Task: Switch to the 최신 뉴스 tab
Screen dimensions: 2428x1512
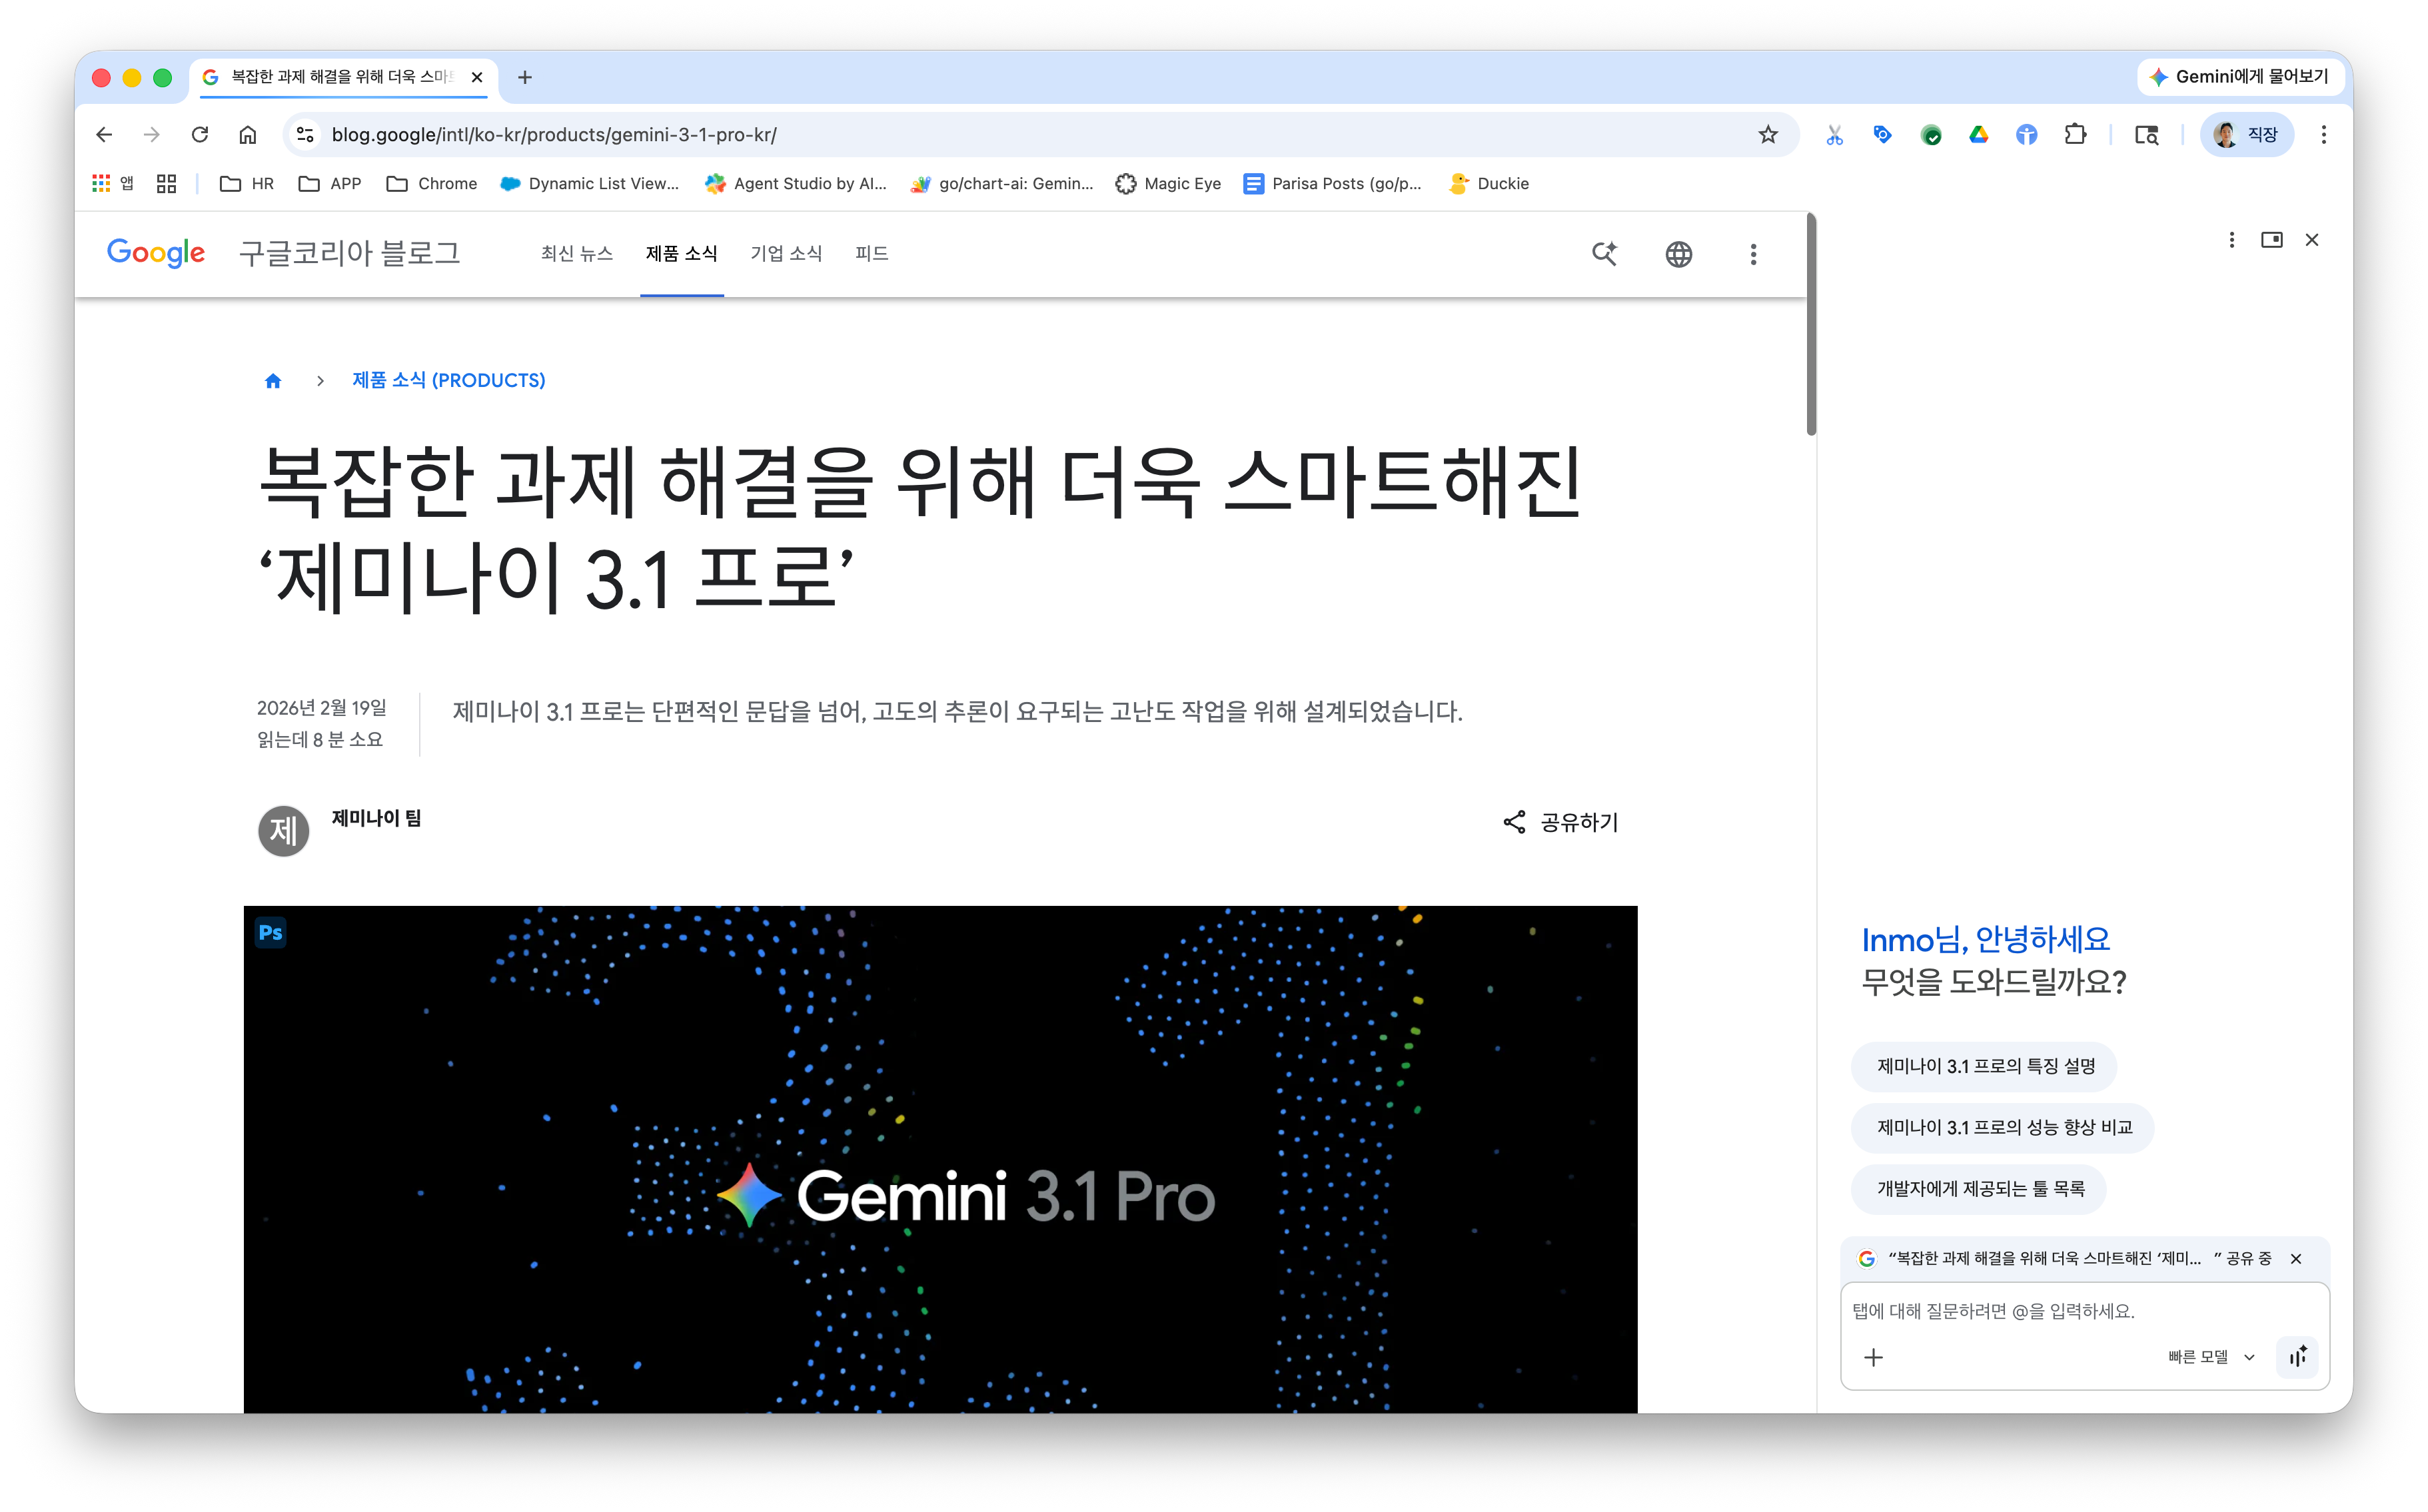Action: point(576,254)
